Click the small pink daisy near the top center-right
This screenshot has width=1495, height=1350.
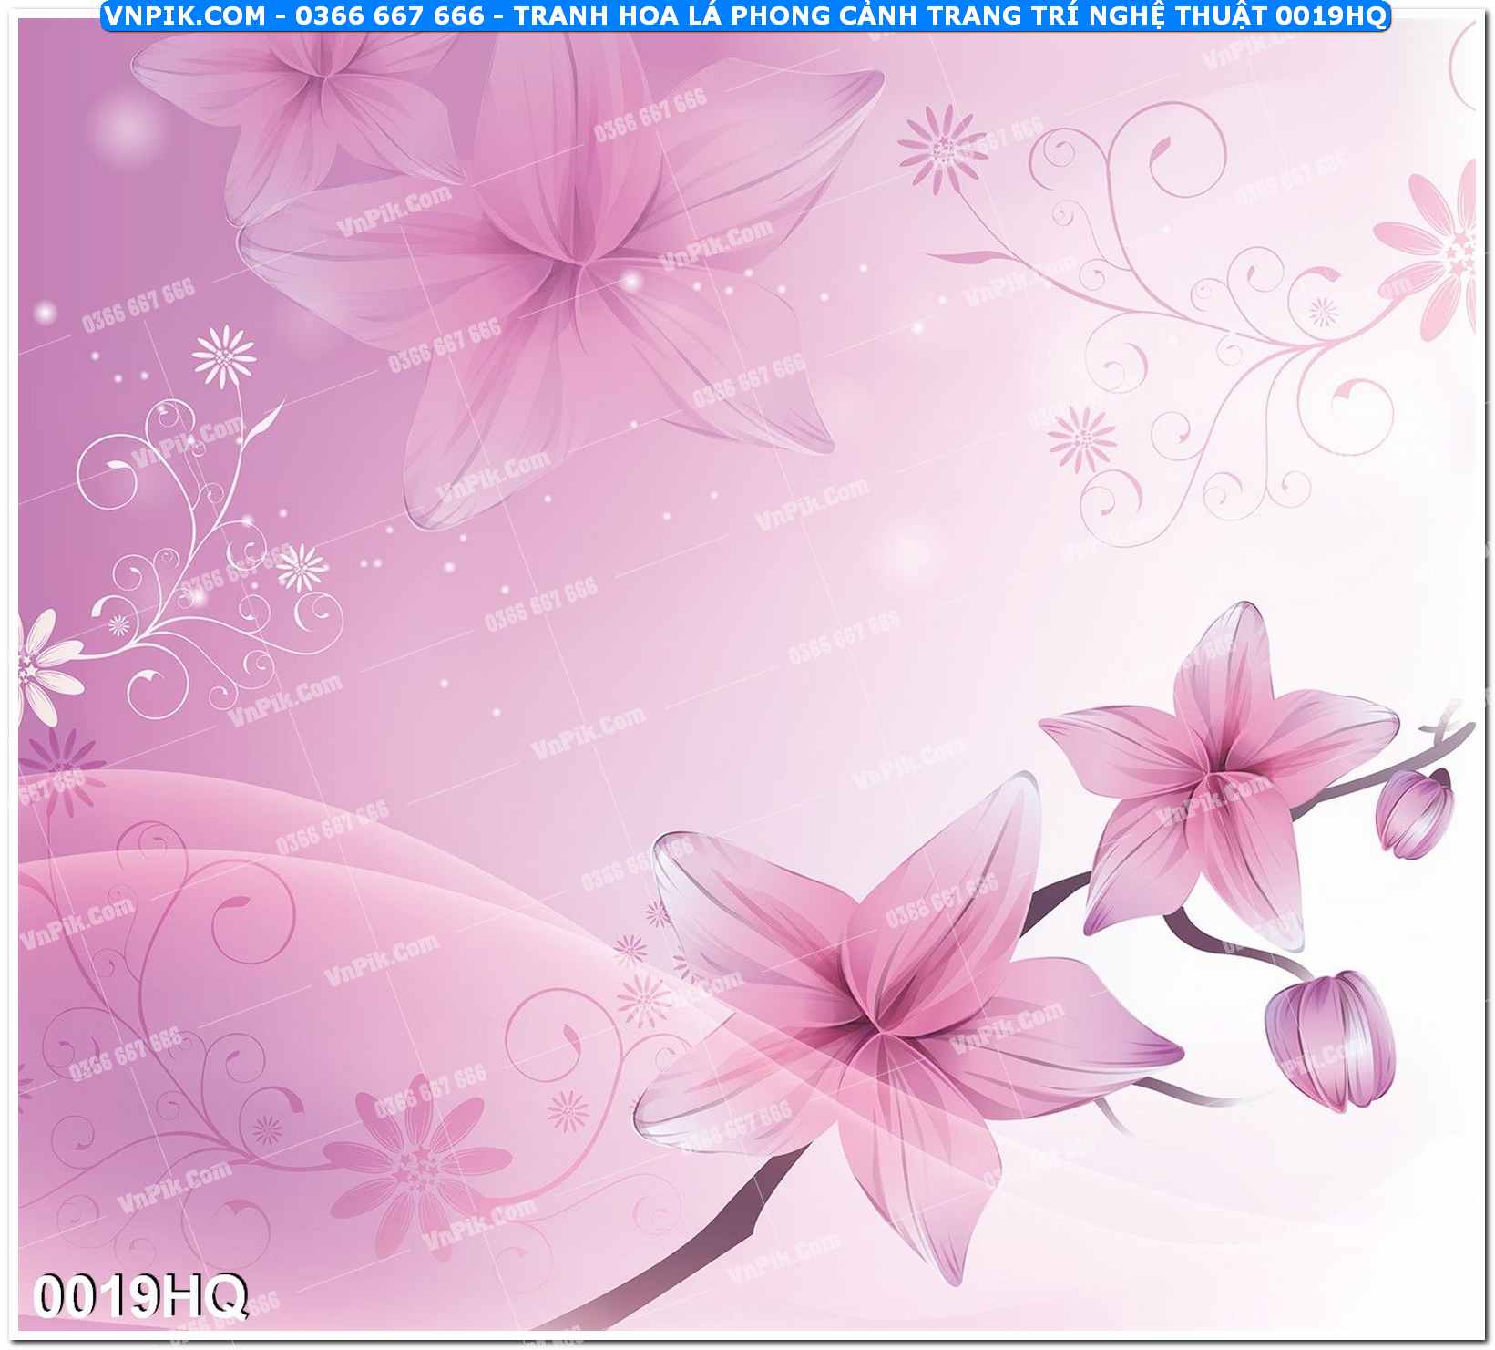(943, 148)
